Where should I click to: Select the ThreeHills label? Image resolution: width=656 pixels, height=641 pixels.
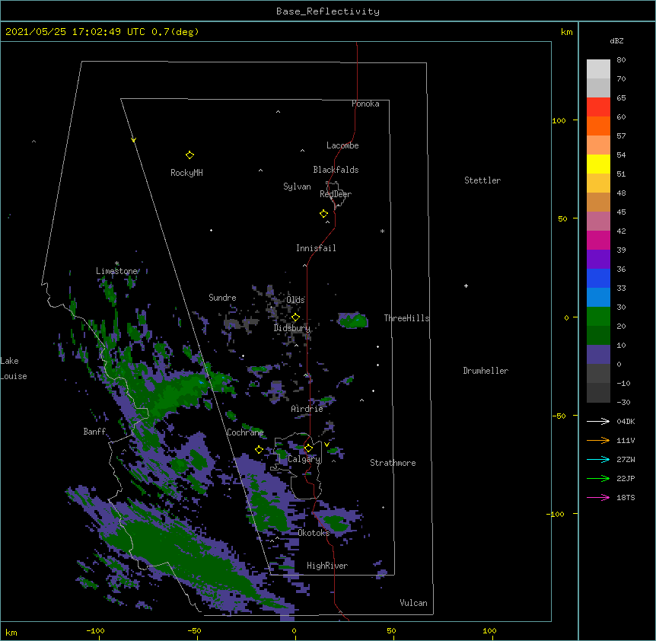point(406,318)
